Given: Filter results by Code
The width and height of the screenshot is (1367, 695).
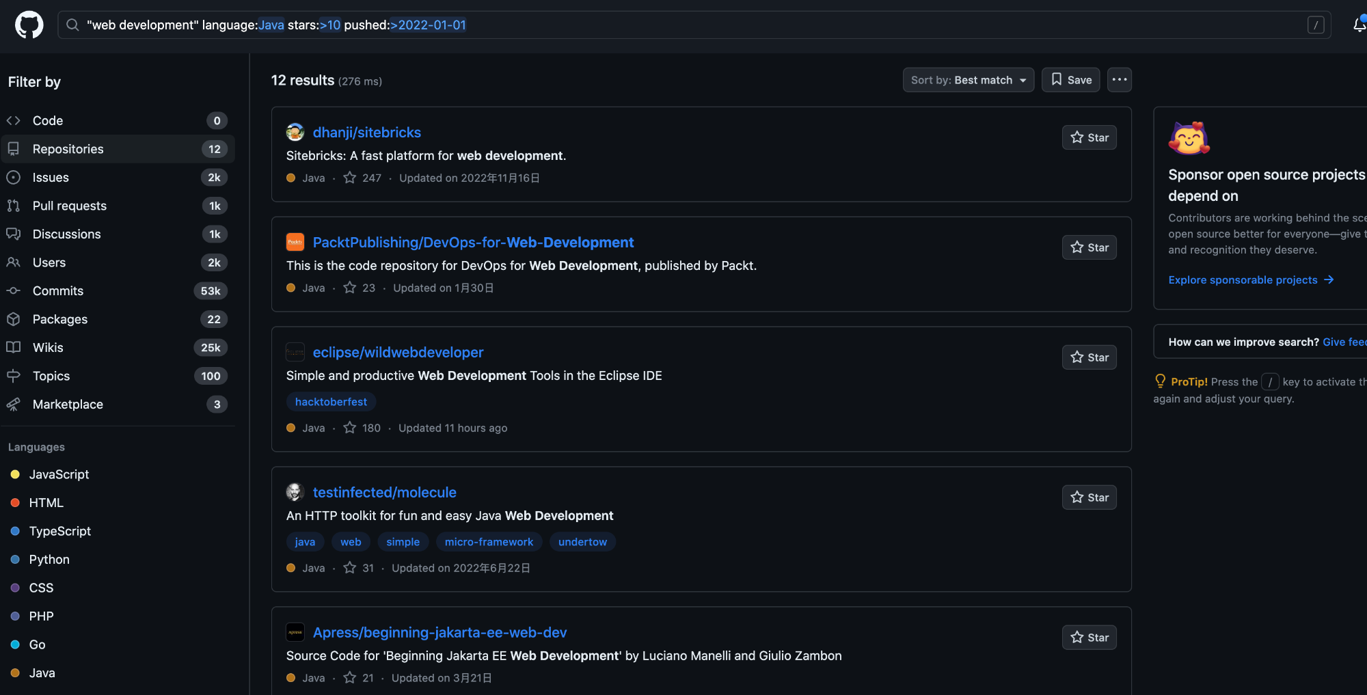Looking at the screenshot, I should coord(118,121).
